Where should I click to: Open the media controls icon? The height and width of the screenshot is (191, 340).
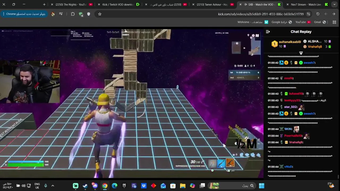coord(61,14)
